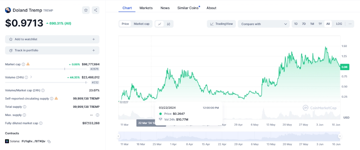Open TradingView chart mode
360x150 pixels.
(x=221, y=24)
